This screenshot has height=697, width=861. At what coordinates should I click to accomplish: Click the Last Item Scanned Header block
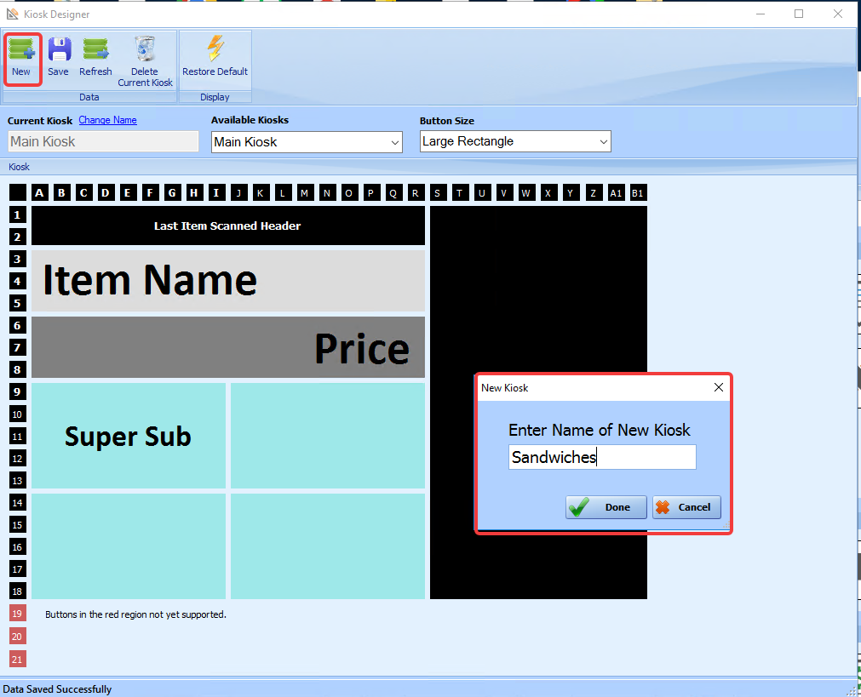pyautogui.click(x=228, y=226)
